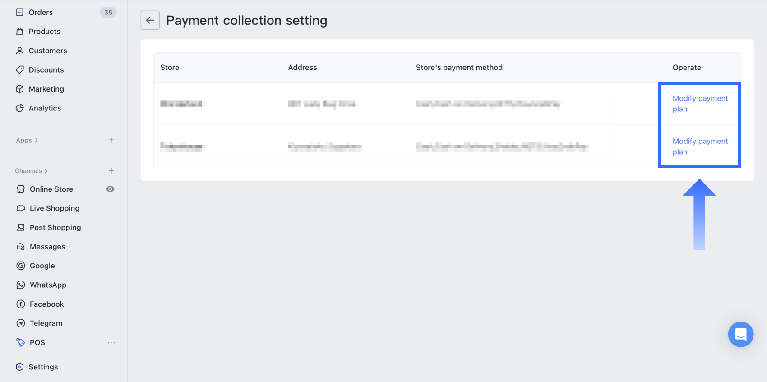
Task: Expand the Channels section chevron
Action: click(x=46, y=171)
